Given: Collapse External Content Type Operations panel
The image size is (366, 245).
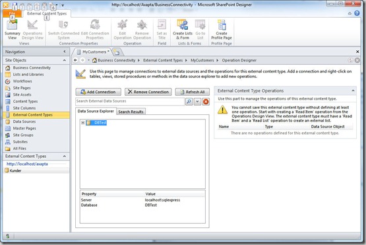Looking at the screenshot, I should (353, 90).
